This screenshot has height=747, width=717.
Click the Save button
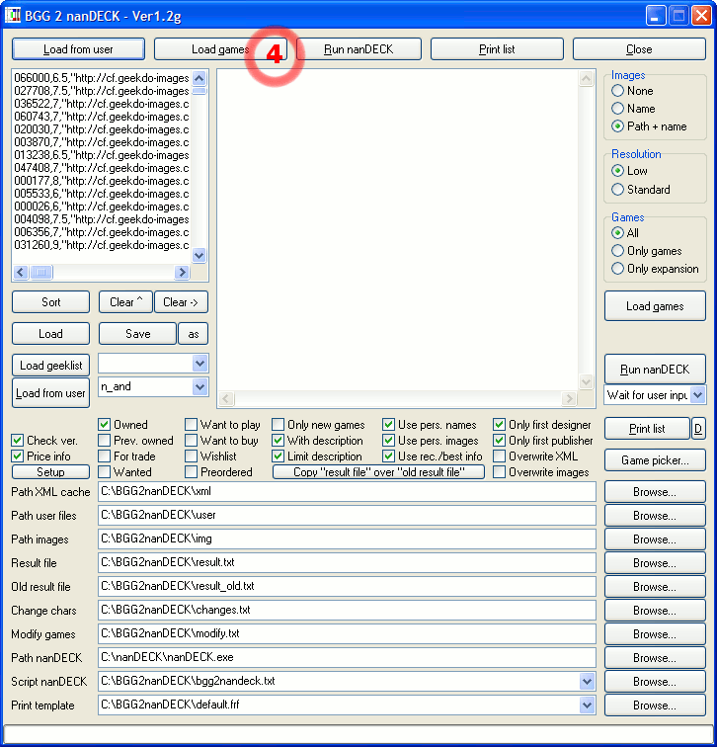(137, 334)
